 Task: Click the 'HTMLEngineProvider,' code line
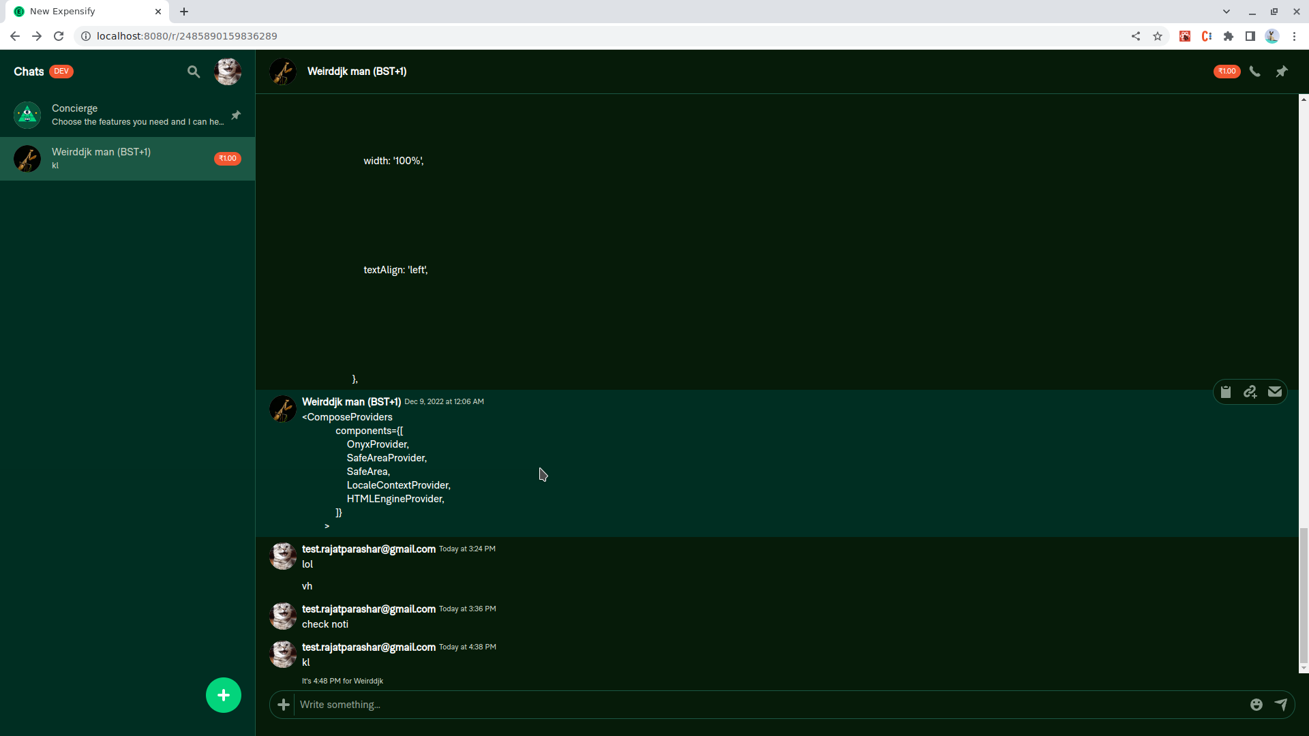tap(395, 499)
